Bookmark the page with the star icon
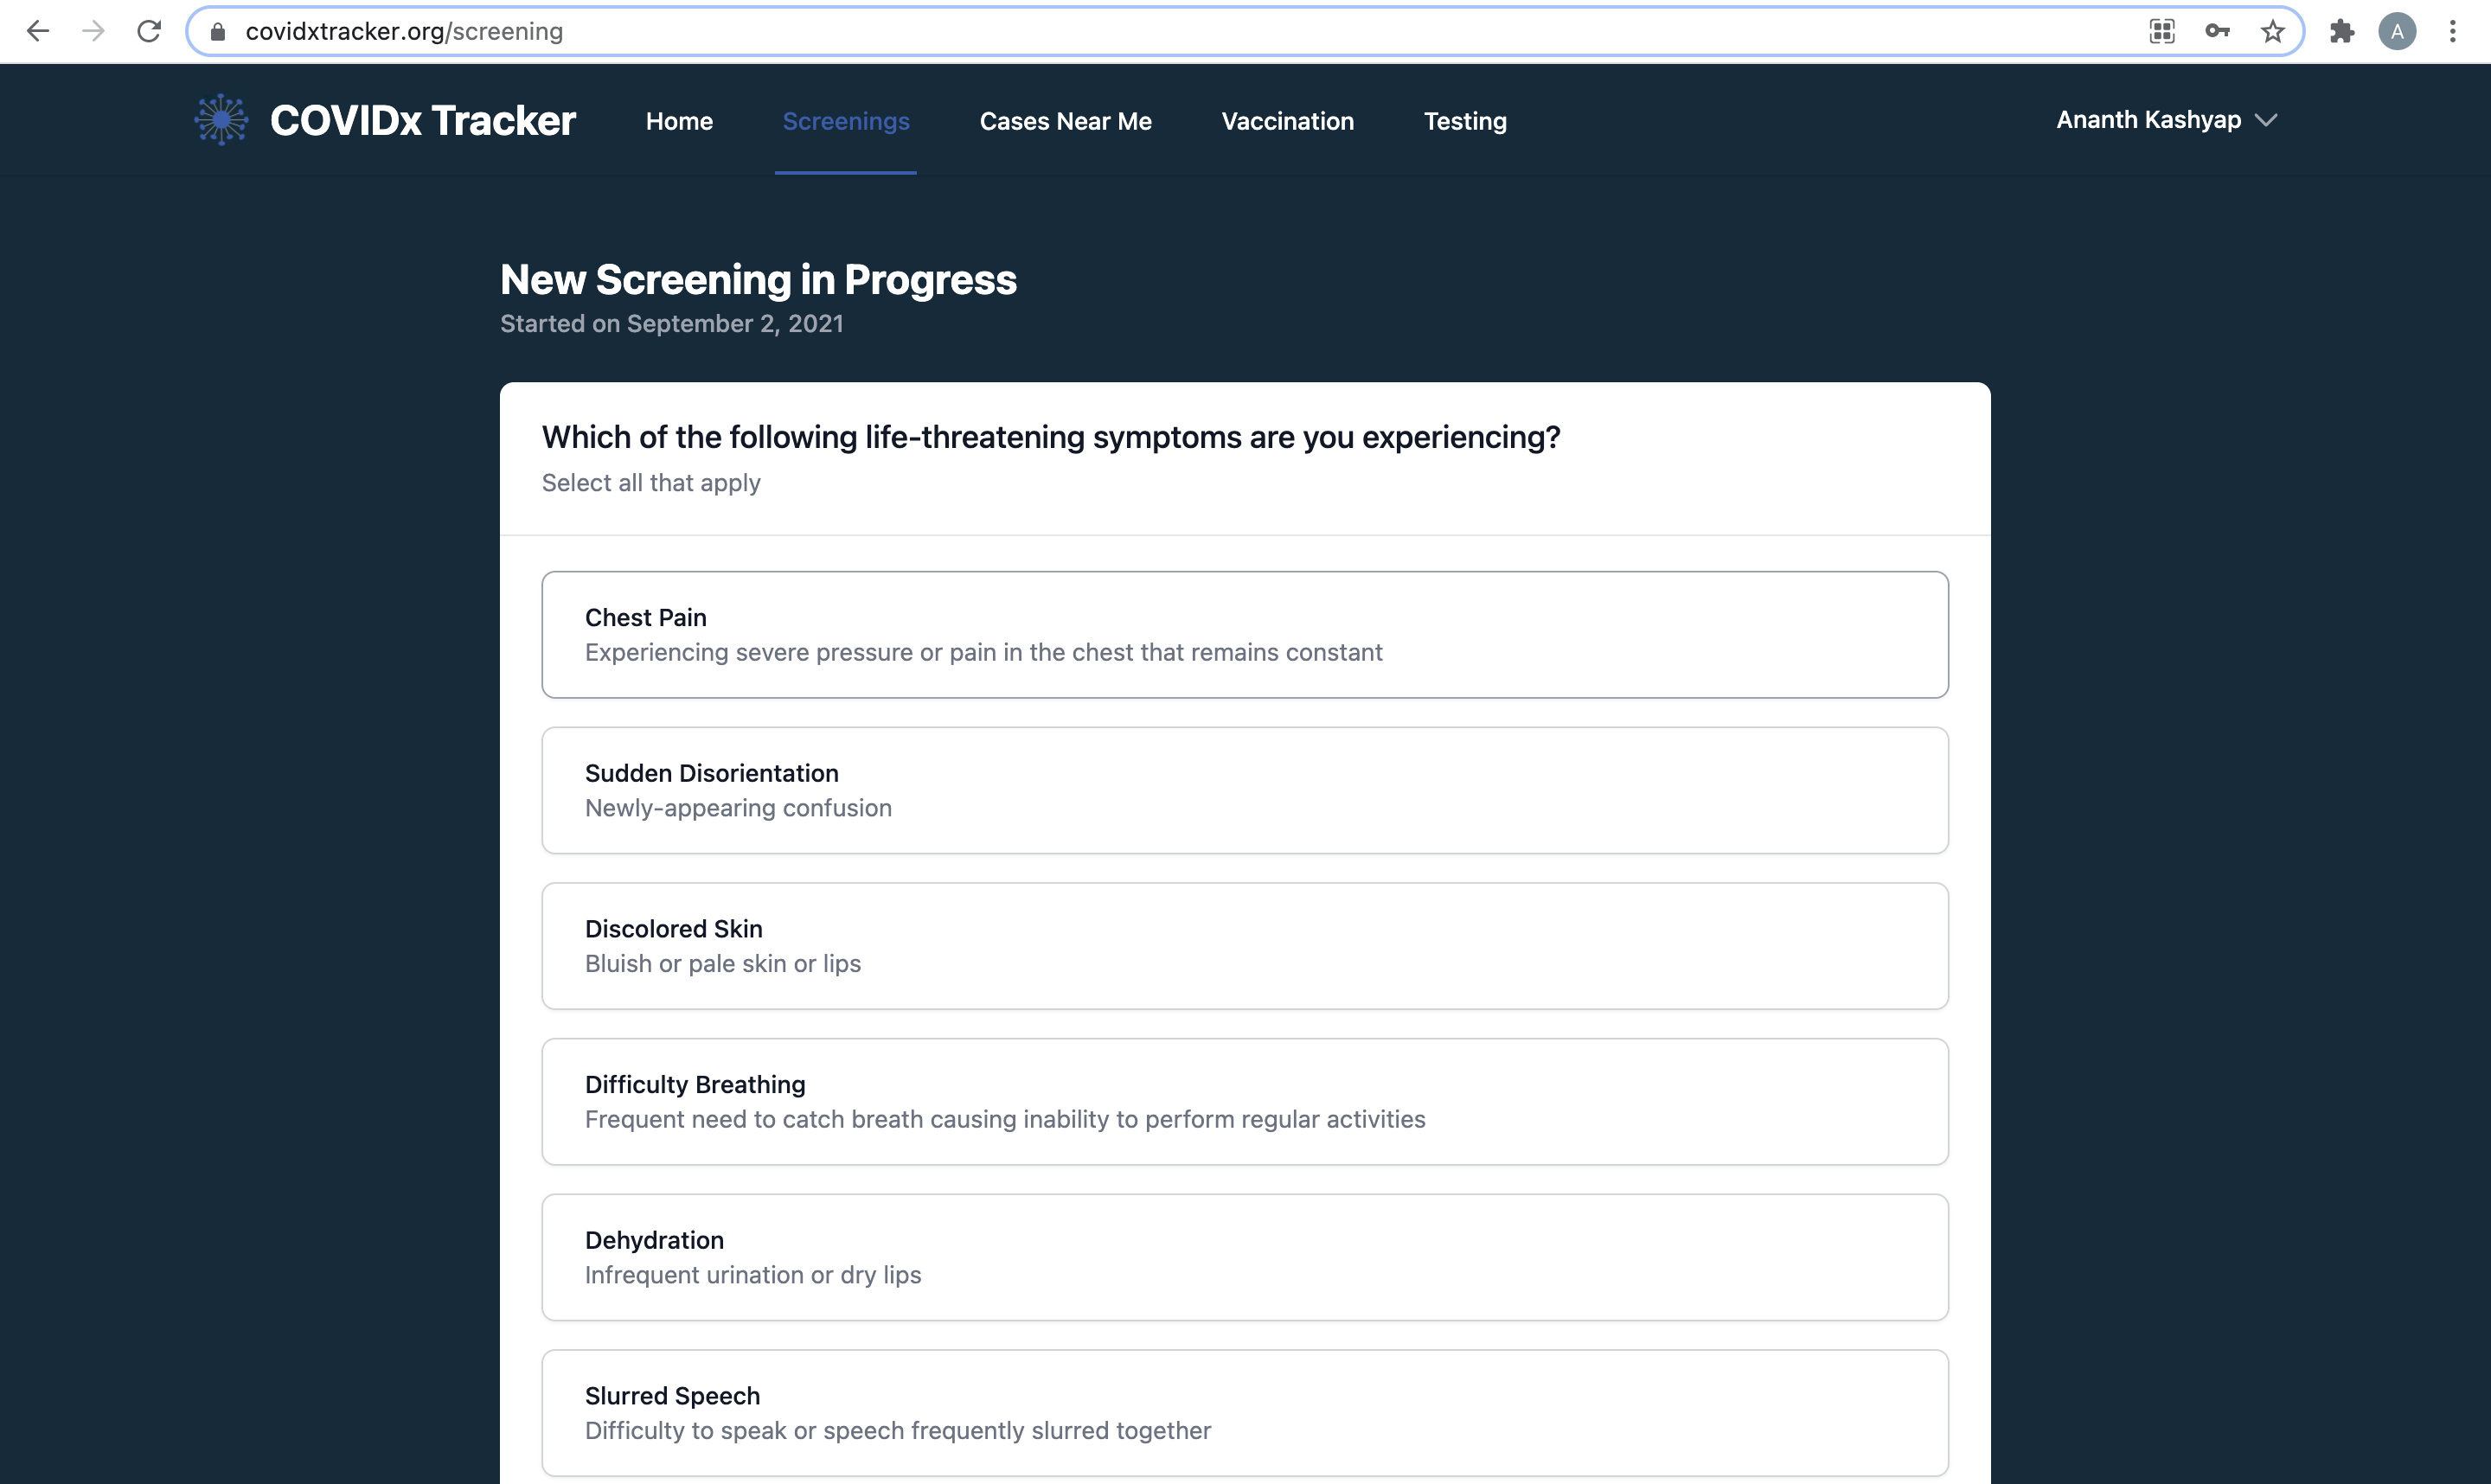The width and height of the screenshot is (2491, 1484). [2272, 31]
